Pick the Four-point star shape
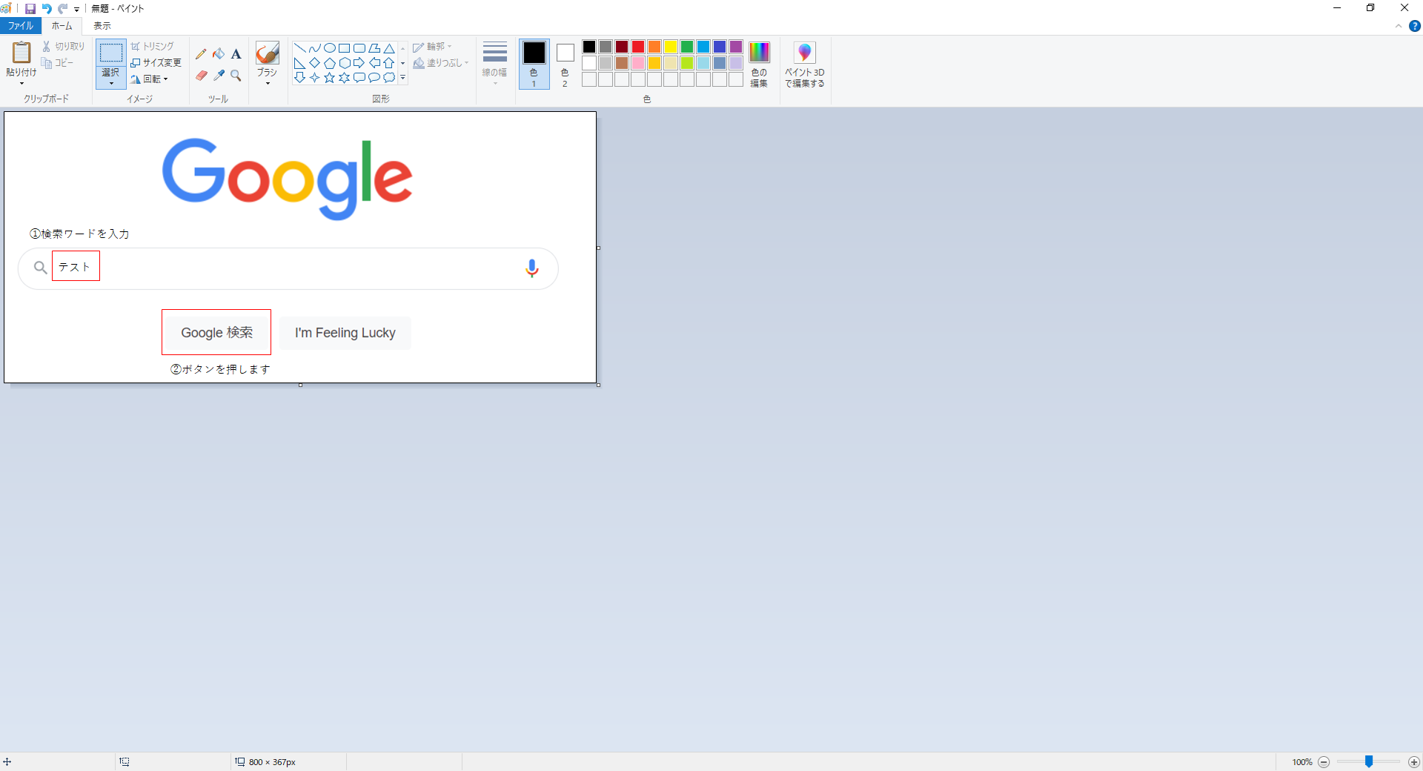The image size is (1423, 771). pyautogui.click(x=315, y=78)
